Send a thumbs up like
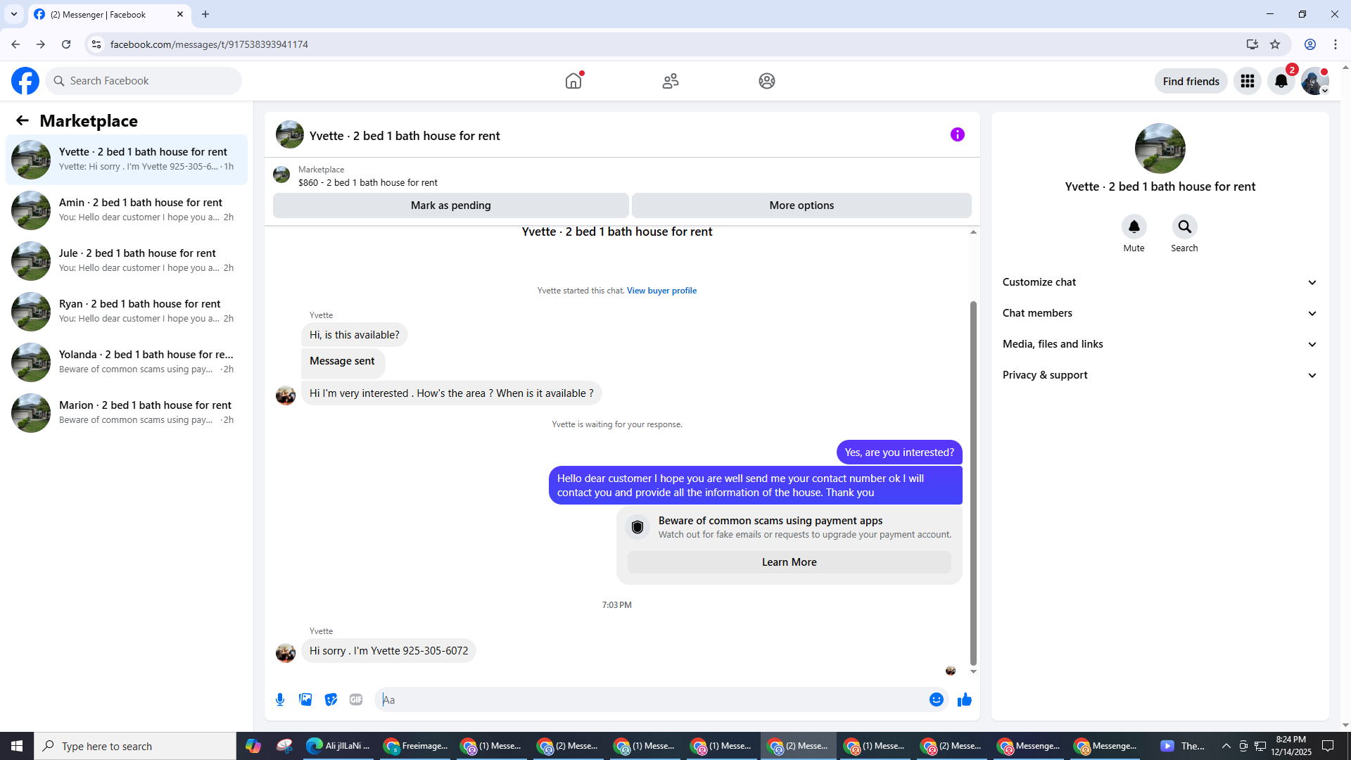The image size is (1351, 760). click(x=964, y=699)
